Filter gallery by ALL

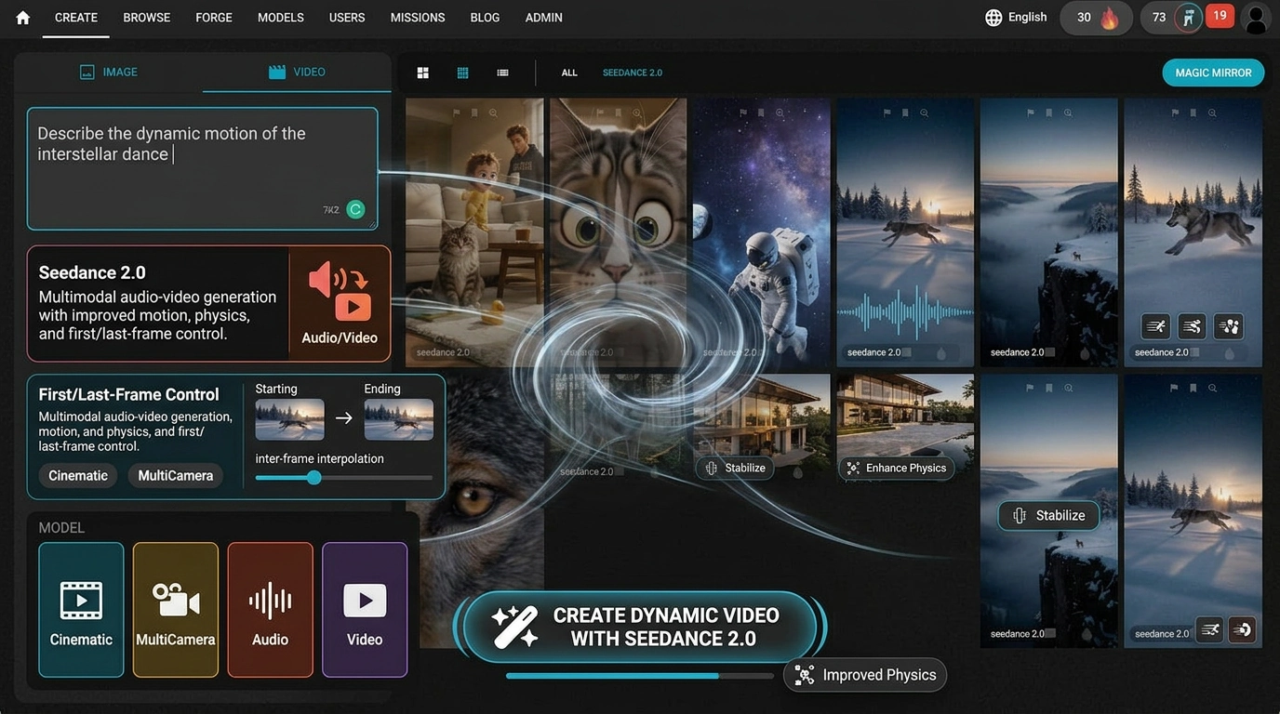[569, 73]
